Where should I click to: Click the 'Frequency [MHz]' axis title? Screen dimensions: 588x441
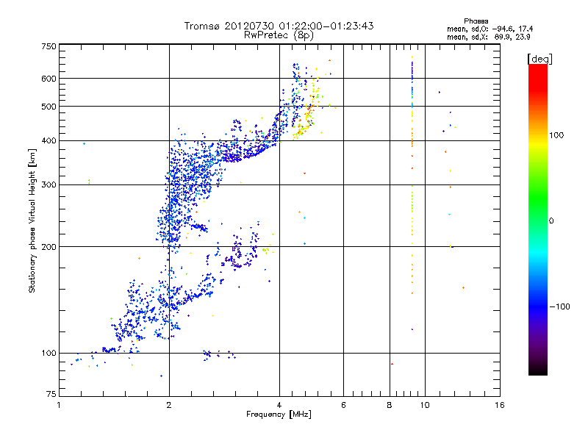pos(279,415)
